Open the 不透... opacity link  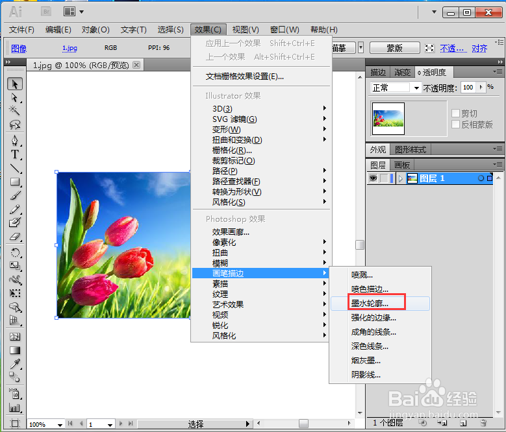click(x=453, y=49)
